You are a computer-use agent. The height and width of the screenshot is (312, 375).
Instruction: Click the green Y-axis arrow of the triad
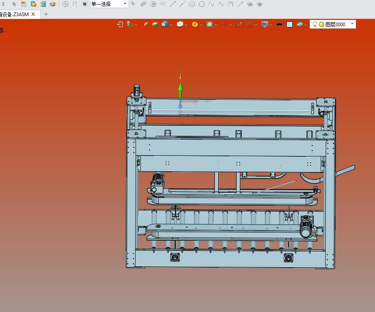pyautogui.click(x=181, y=91)
